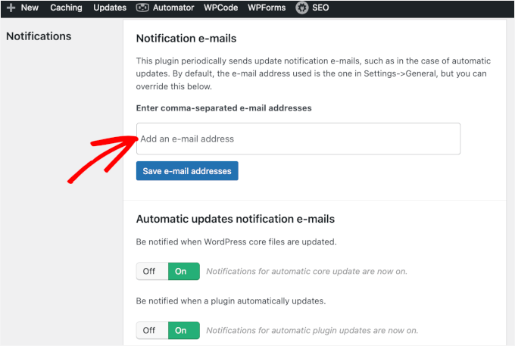The height and width of the screenshot is (346, 515).
Task: Open the SEO text menu item
Action: (320, 8)
